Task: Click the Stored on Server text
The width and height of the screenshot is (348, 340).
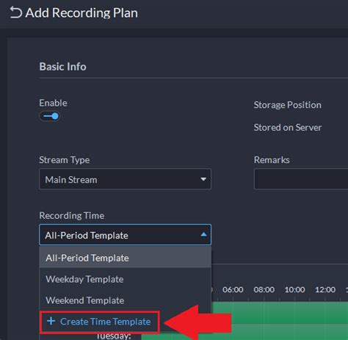Action: 288,127
